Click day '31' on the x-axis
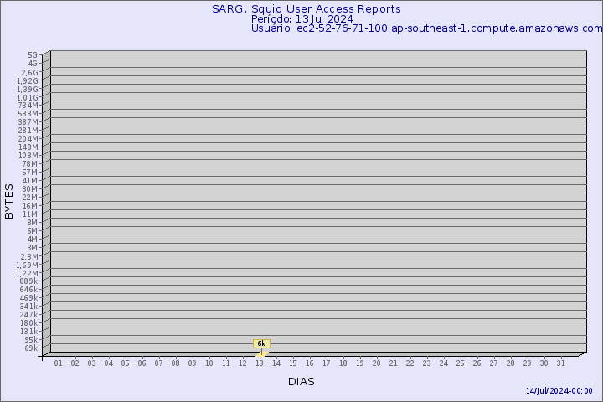This screenshot has width=603, height=402. (560, 363)
